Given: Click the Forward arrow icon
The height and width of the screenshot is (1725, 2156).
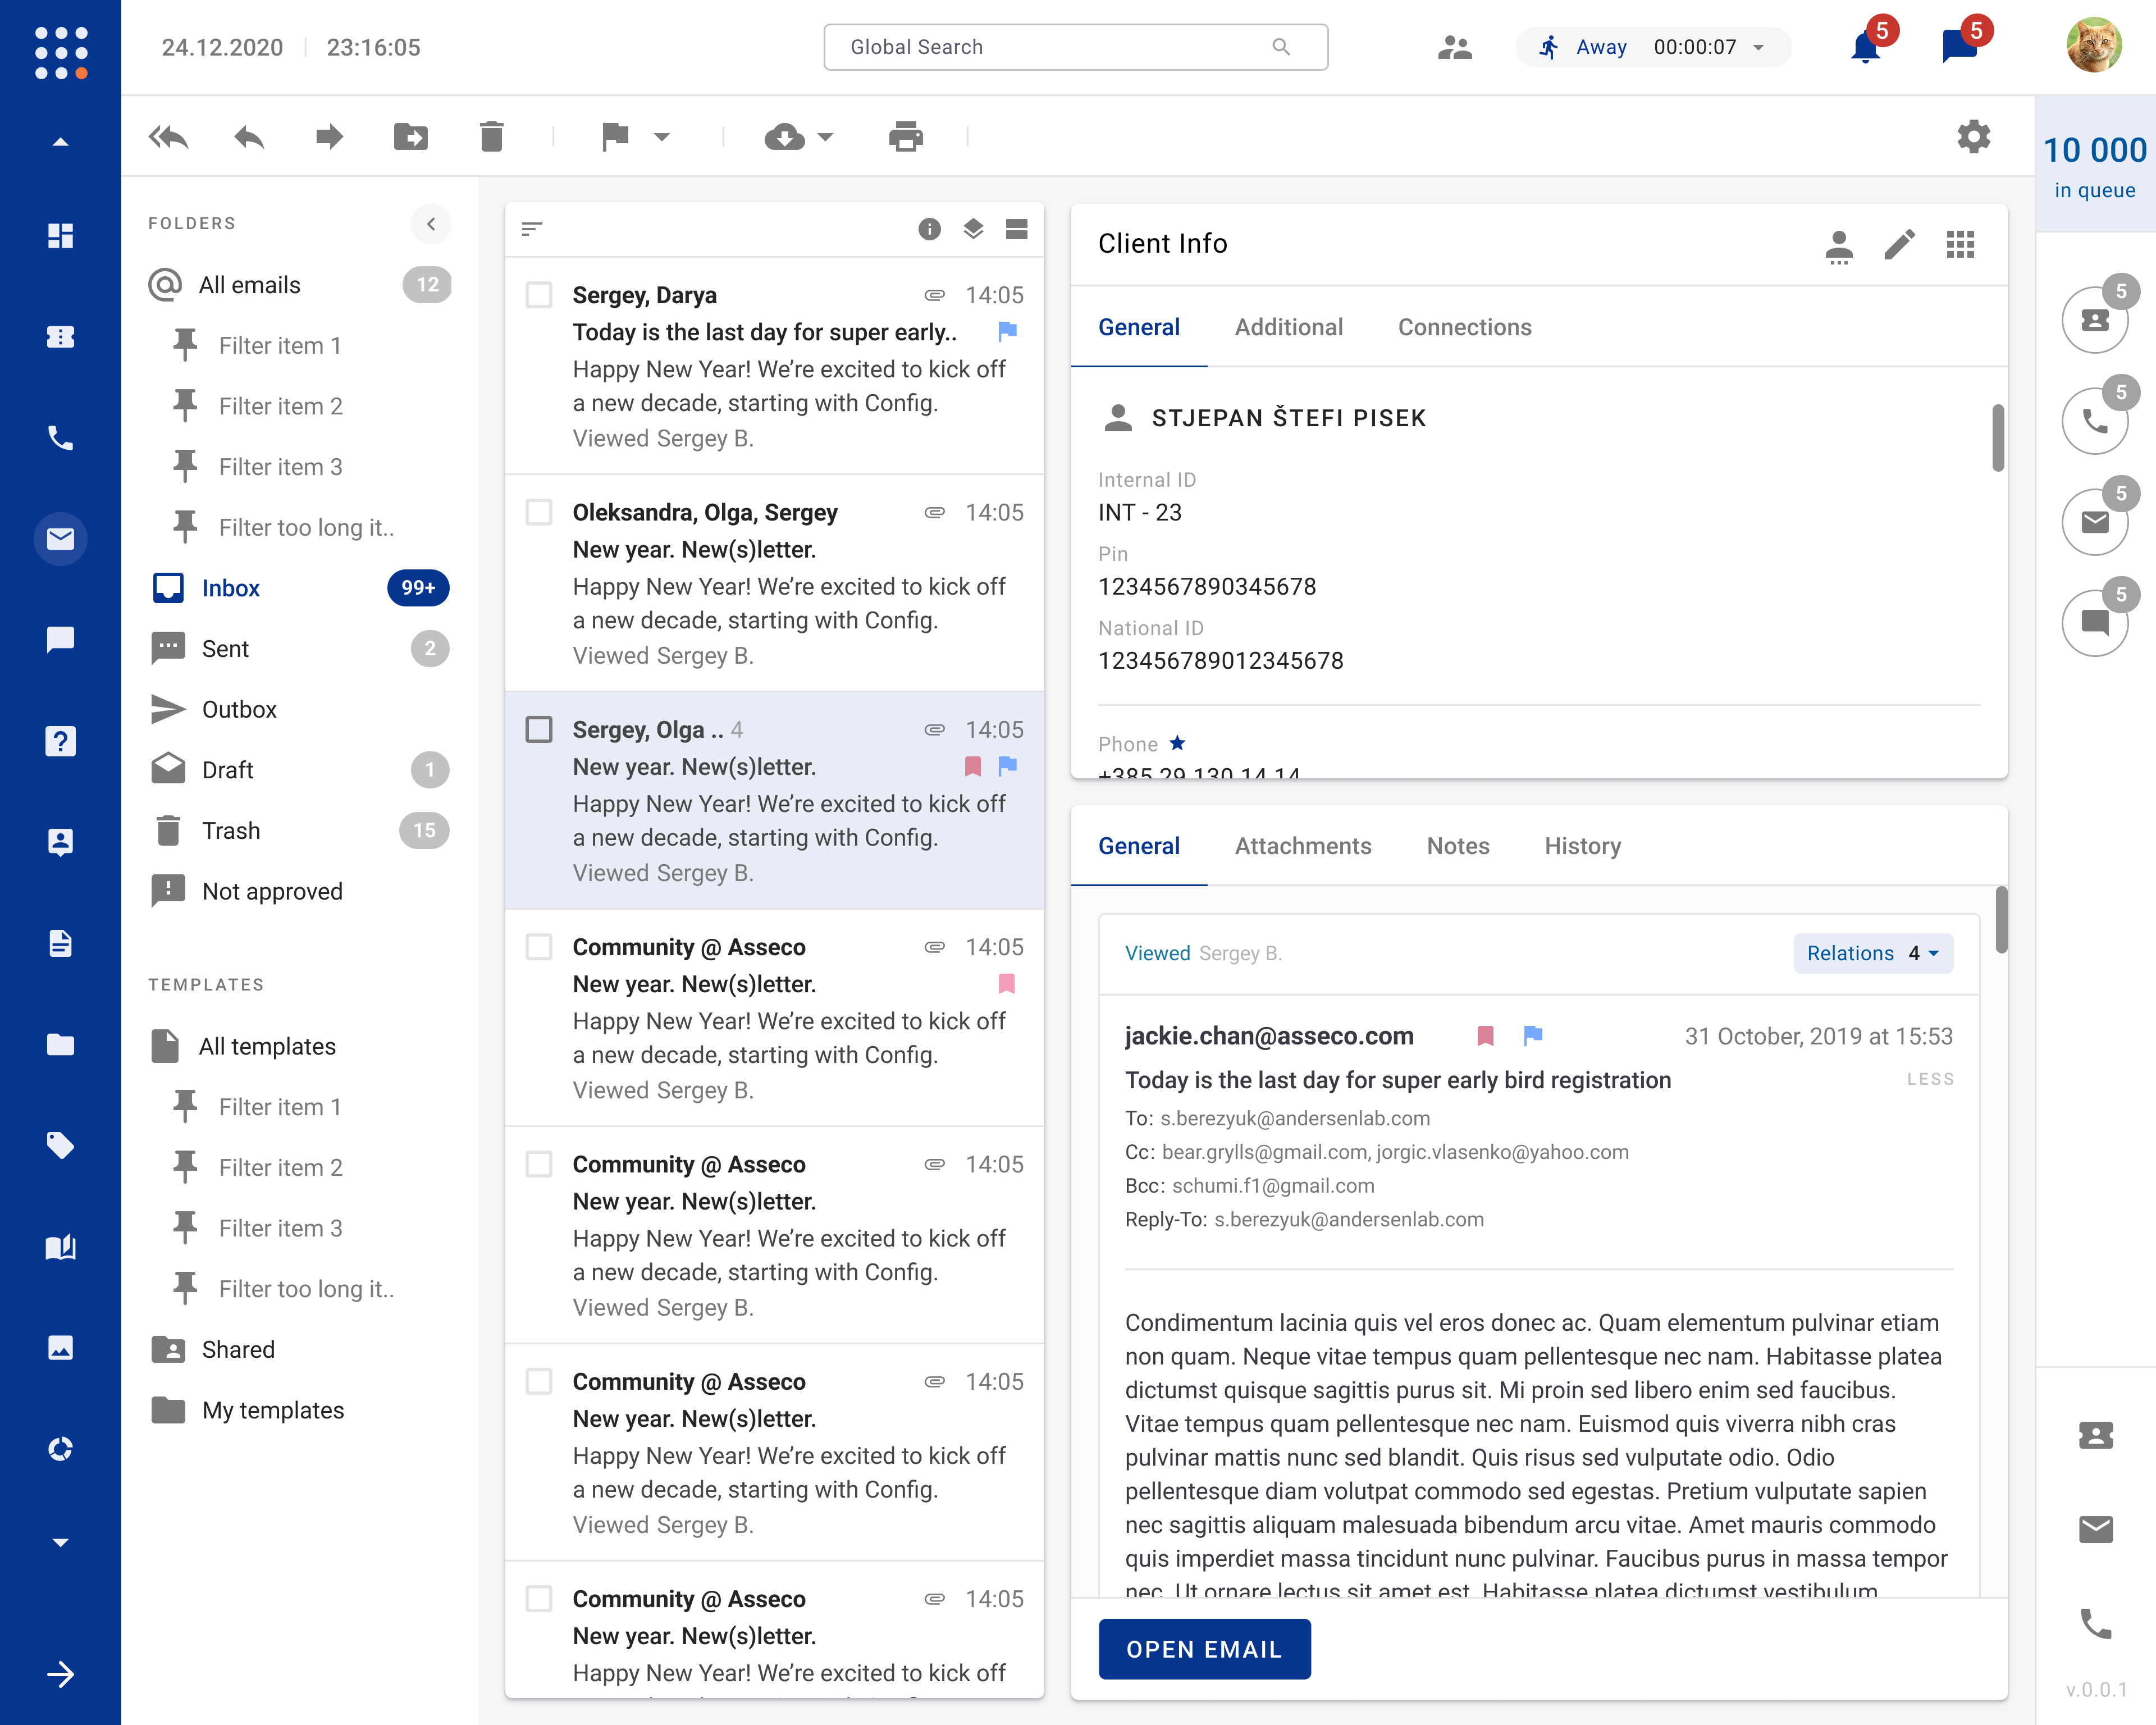Looking at the screenshot, I should [329, 137].
